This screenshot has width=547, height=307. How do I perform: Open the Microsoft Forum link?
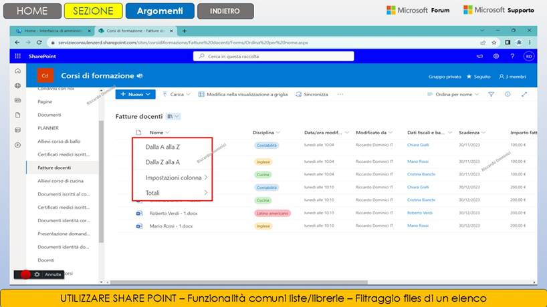click(x=418, y=10)
